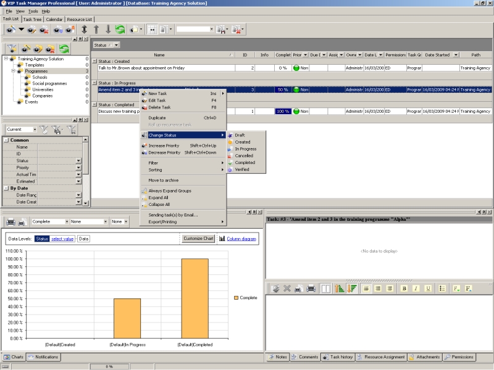This screenshot has width=494, height=370.
Task: Toggle the Always Expand Groups option
Action: pos(170,191)
